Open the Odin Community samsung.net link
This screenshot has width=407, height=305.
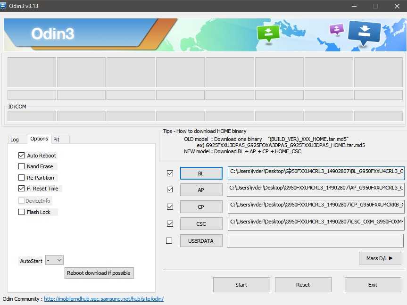coord(104,299)
